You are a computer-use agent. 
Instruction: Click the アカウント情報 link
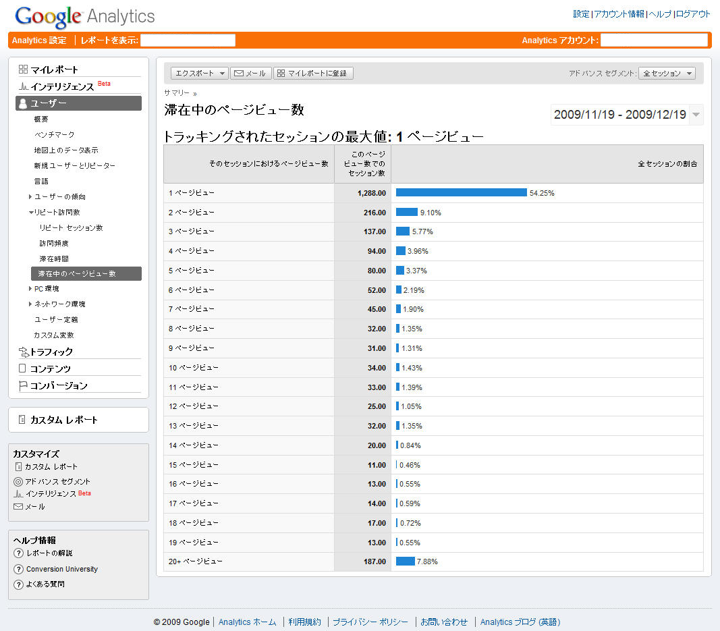click(x=619, y=14)
